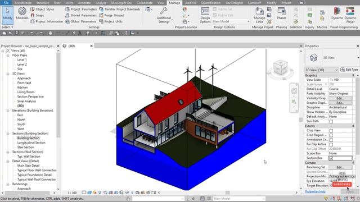The width and height of the screenshot is (360, 202).
Task: Click Edit Type button
Action: [x=349, y=70]
